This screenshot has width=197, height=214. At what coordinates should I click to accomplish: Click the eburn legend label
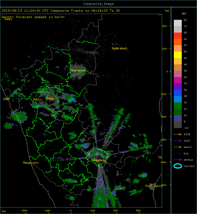tap(188, 147)
